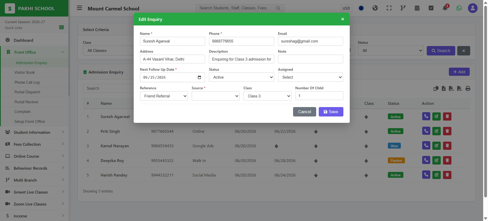Save the Edit Enquiry form
Viewport: 488px width, 221px height.
point(331,112)
